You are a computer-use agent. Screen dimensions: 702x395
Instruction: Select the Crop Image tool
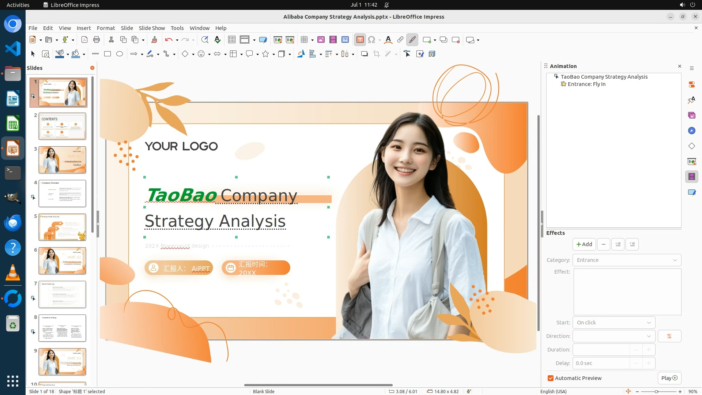pos(376,54)
